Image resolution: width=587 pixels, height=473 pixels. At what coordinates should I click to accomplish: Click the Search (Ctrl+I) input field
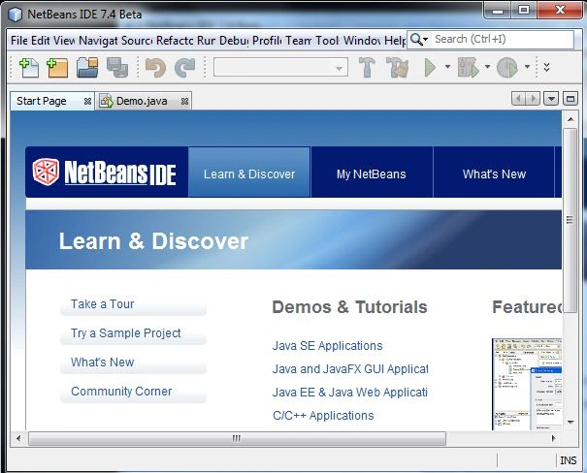pyautogui.click(x=502, y=39)
